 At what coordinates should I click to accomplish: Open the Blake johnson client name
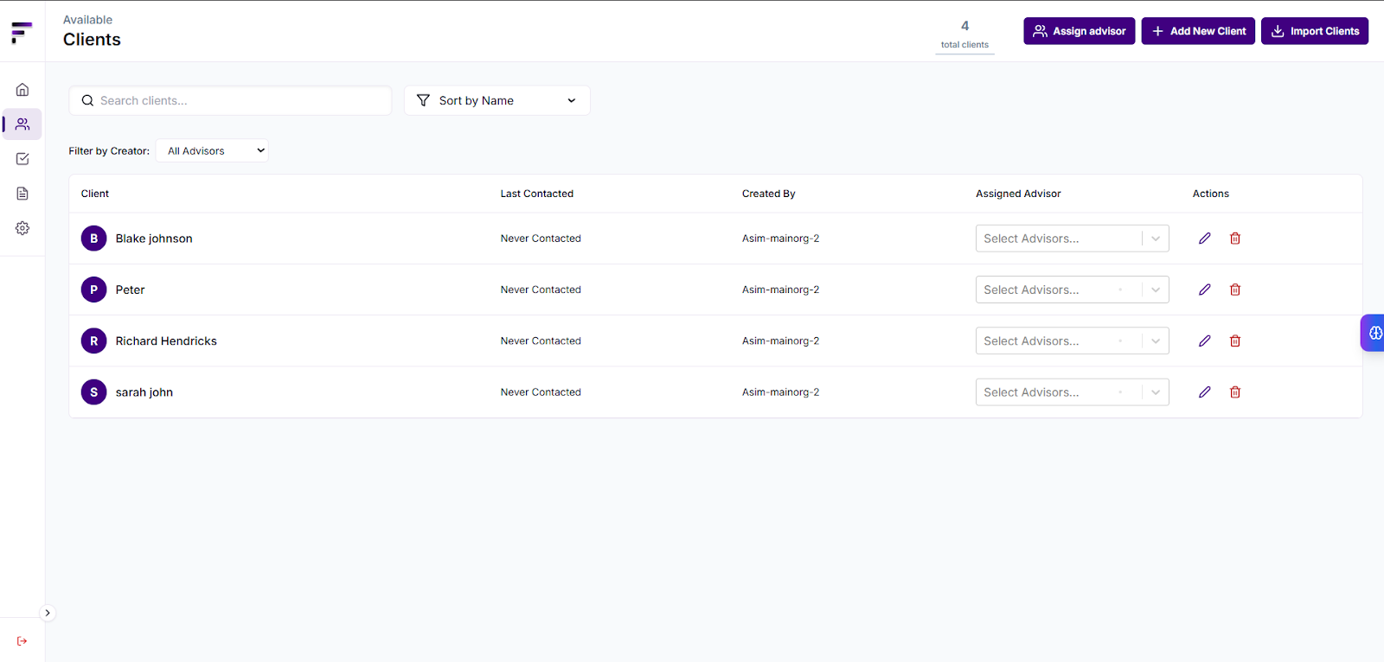[x=154, y=239]
